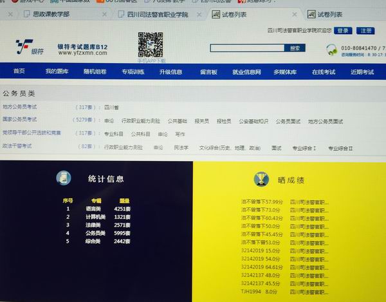The height and width of the screenshot is (302, 386).
Task: Click 公务员类 row in statistics table
Action: pyautogui.click(x=96, y=233)
